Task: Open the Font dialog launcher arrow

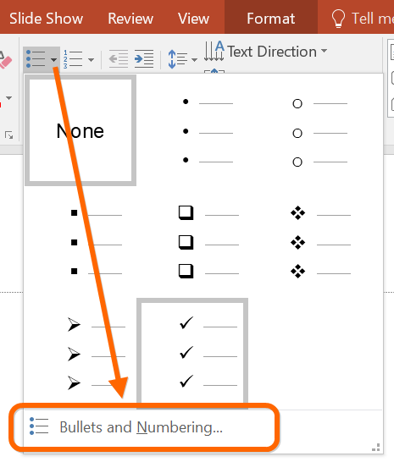Action: click(x=8, y=135)
